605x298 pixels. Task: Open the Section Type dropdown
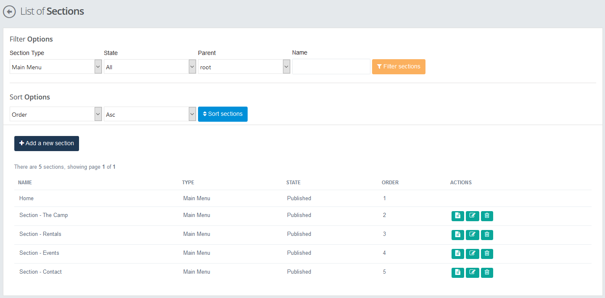click(55, 67)
